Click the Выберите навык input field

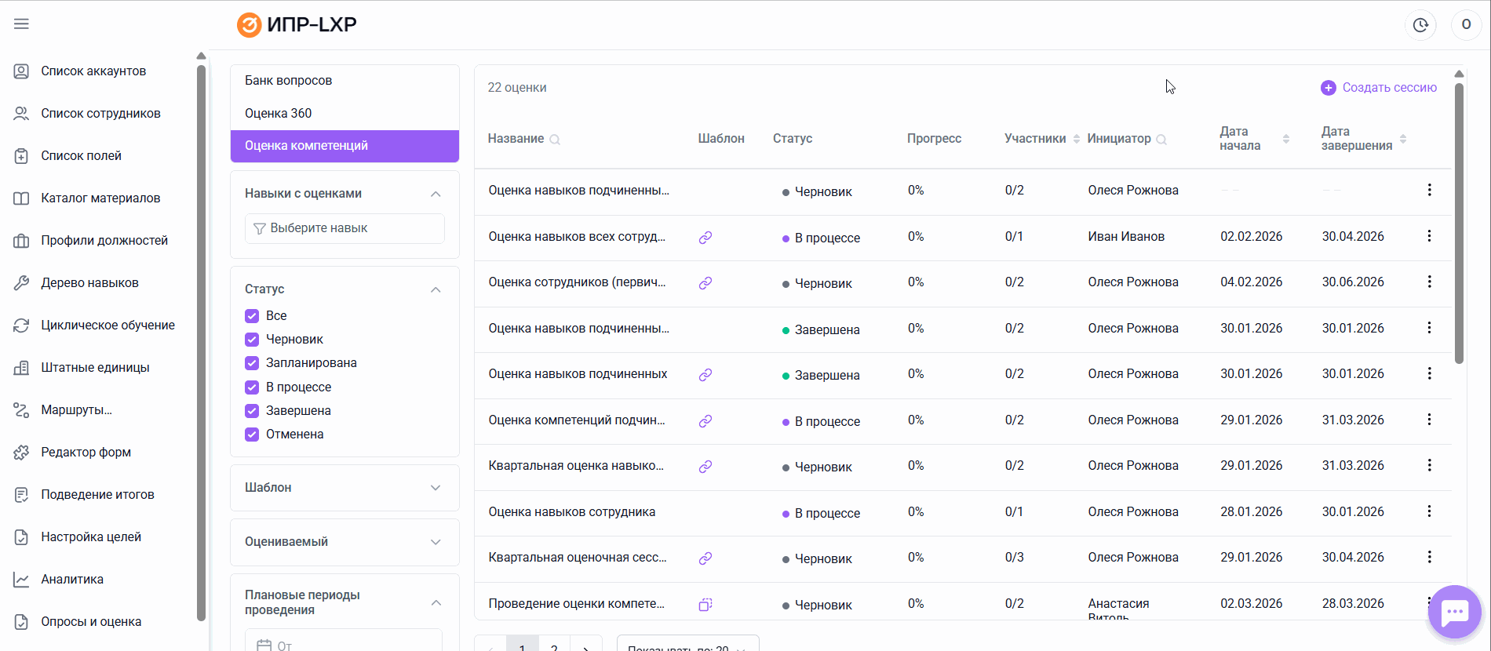click(344, 228)
